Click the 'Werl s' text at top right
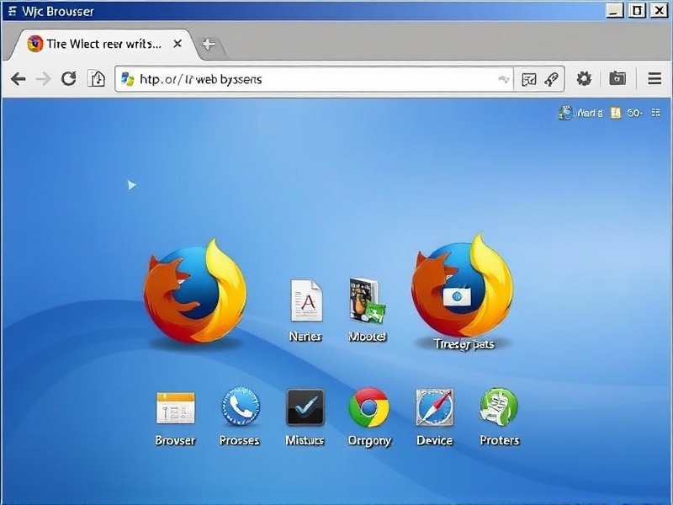This screenshot has width=673, height=505. [590, 113]
